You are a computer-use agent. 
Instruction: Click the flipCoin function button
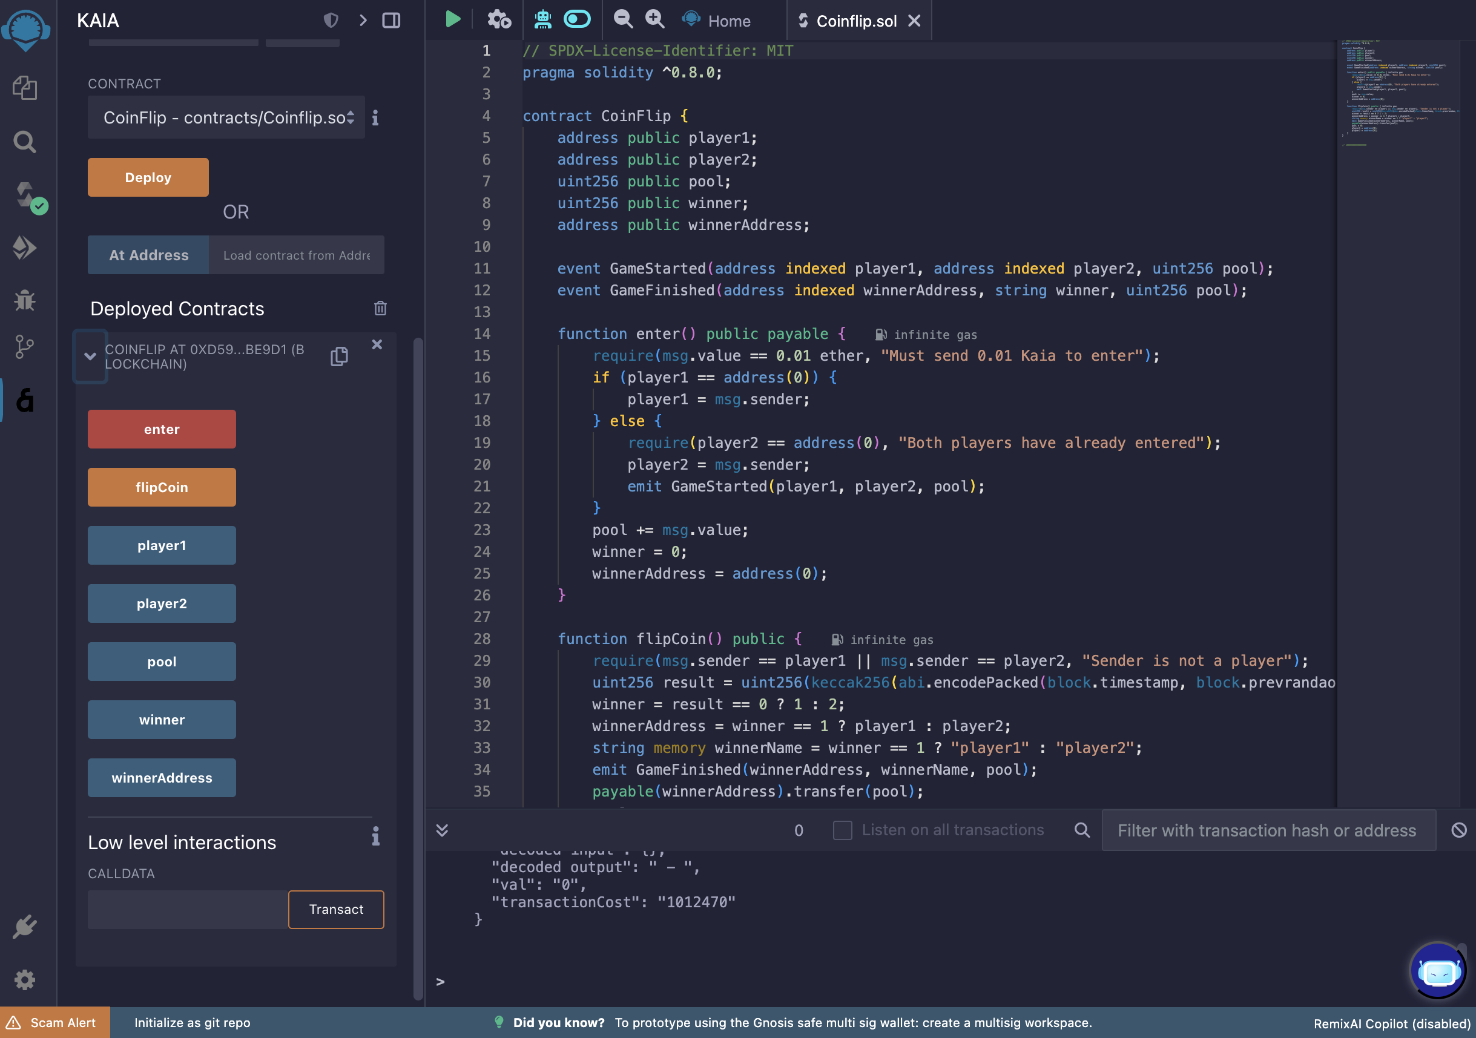[162, 487]
